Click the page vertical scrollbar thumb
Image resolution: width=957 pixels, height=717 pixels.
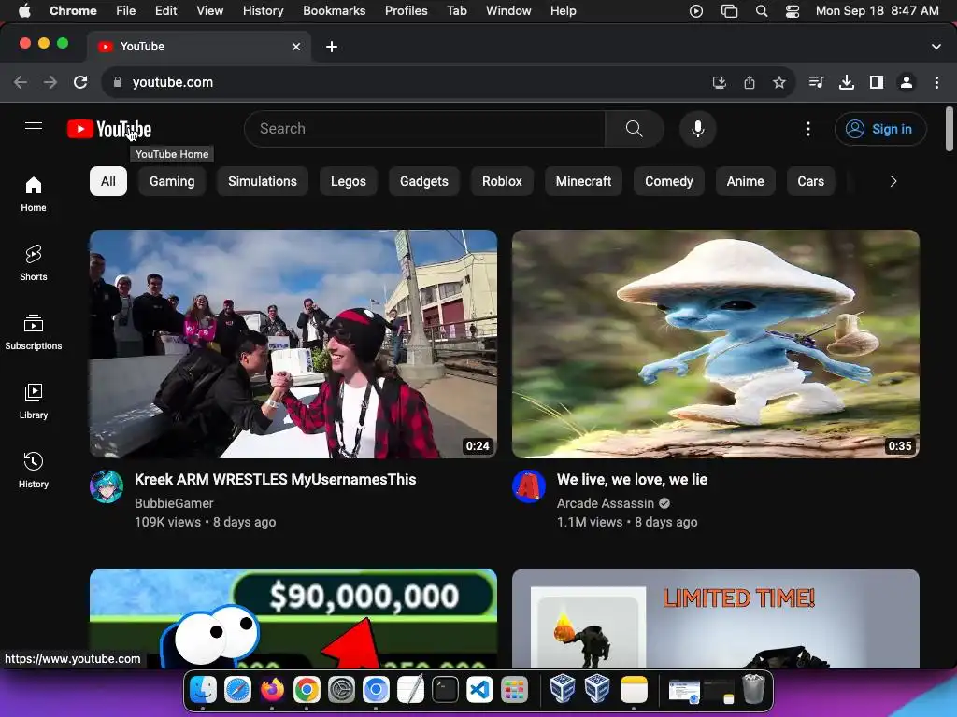tap(950, 129)
